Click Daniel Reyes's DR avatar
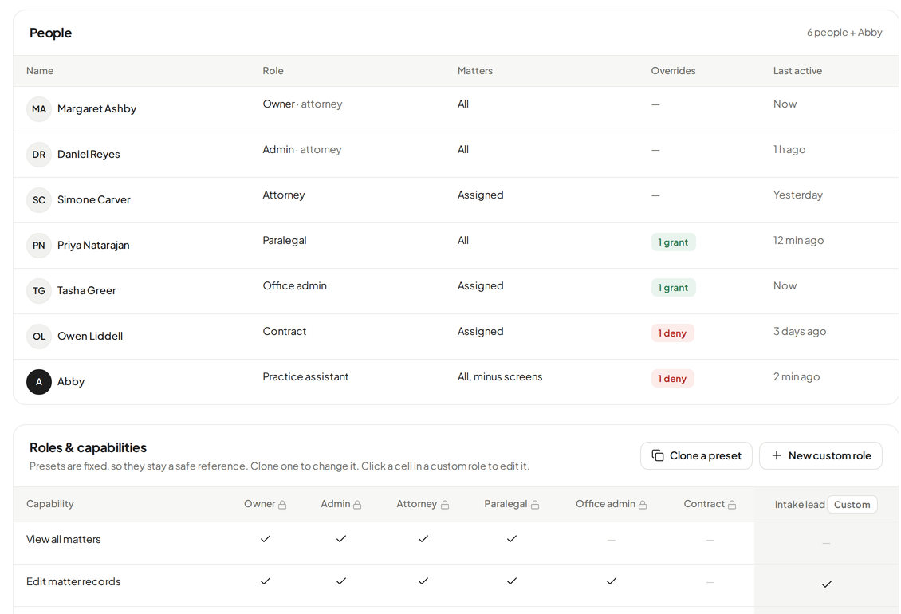The width and height of the screenshot is (901, 614). click(x=39, y=155)
